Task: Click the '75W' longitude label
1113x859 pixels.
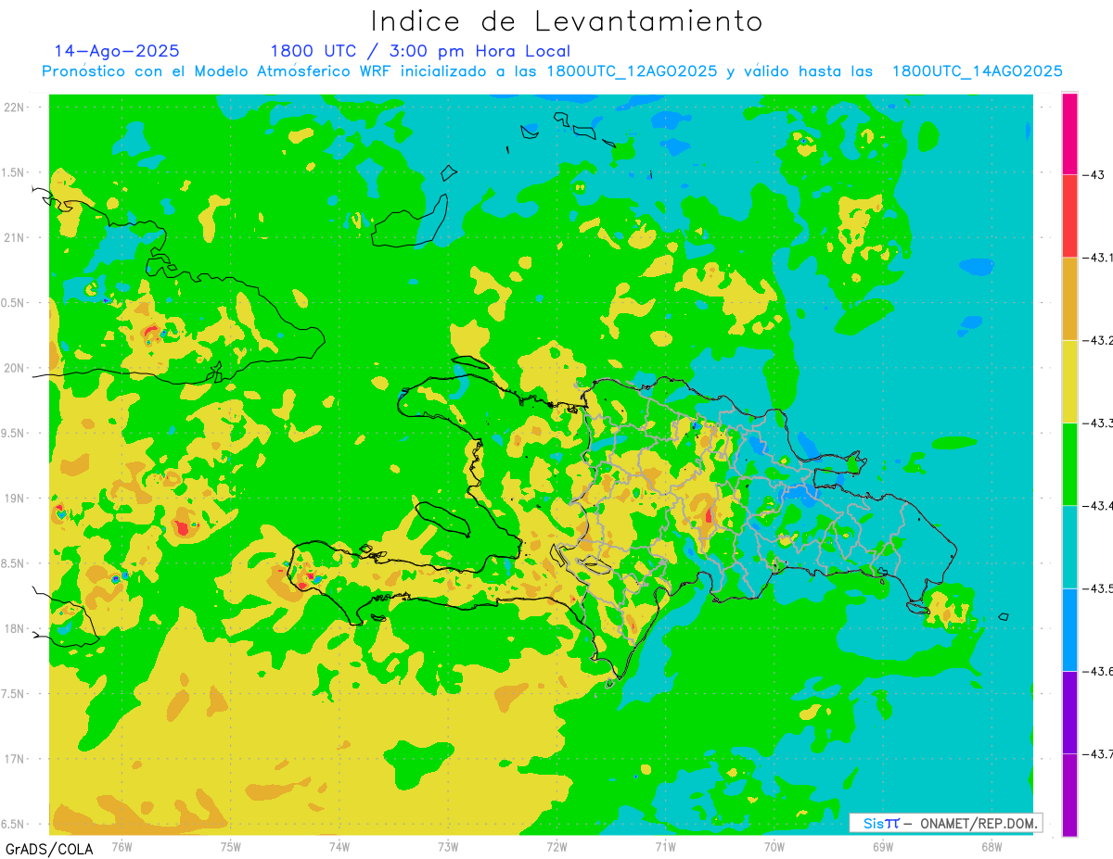Action: coord(231,846)
